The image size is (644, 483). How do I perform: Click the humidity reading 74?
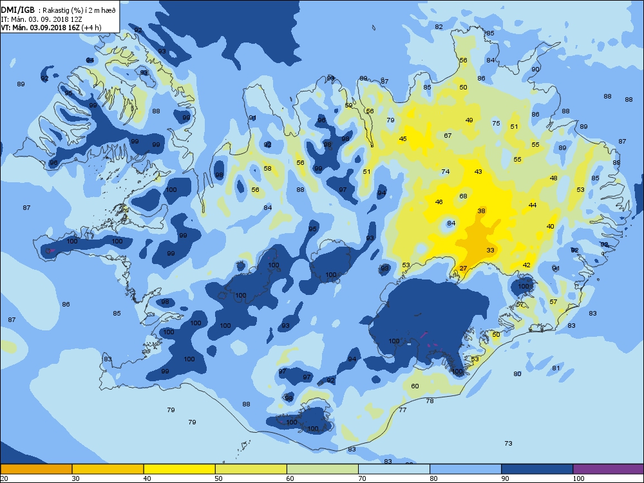pos(445,172)
